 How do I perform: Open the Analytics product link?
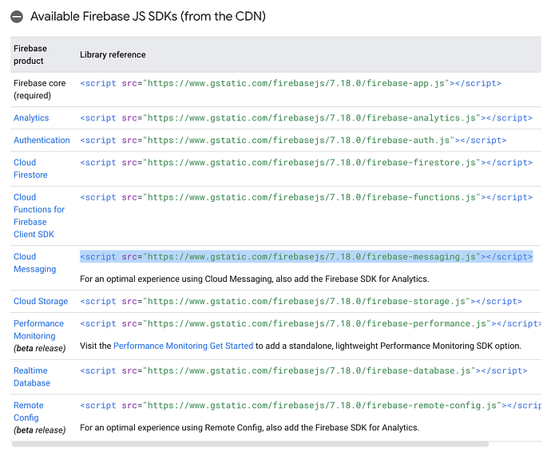(31, 118)
